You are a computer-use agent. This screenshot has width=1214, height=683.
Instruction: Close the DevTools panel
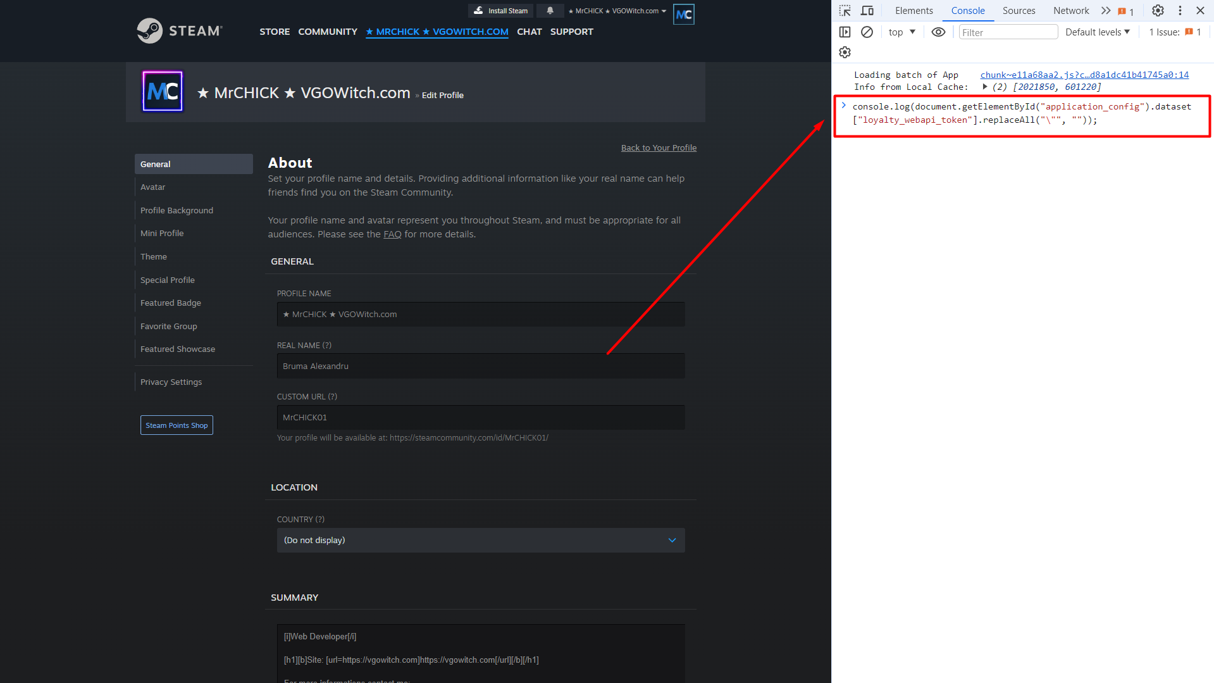point(1200,11)
